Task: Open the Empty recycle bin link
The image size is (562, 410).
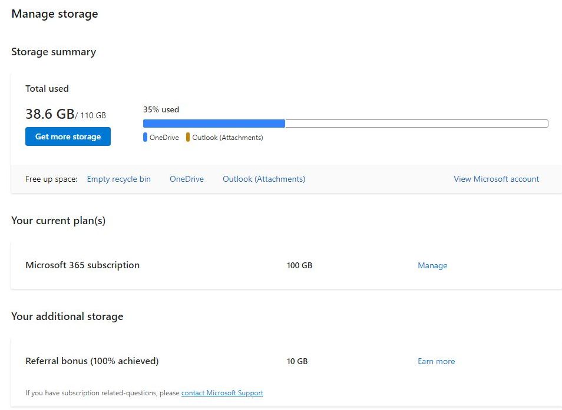Action: pyautogui.click(x=118, y=179)
